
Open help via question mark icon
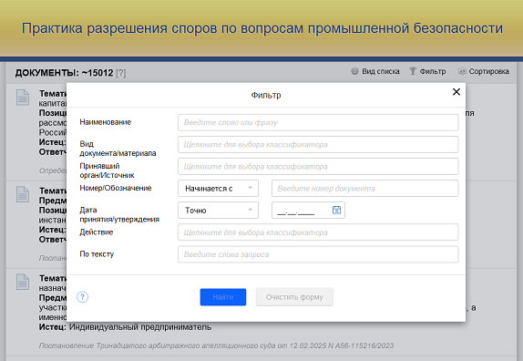pyautogui.click(x=82, y=296)
